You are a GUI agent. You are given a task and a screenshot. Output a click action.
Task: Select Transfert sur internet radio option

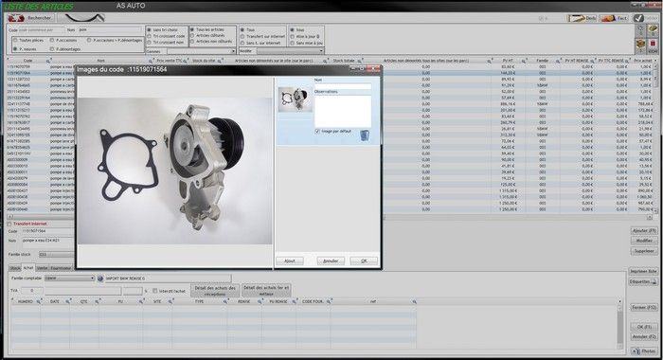pos(242,36)
